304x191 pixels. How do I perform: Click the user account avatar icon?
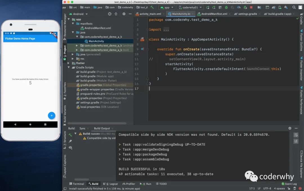(x=300, y=7)
